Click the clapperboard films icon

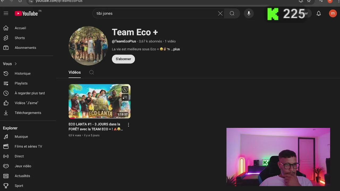tap(6, 146)
